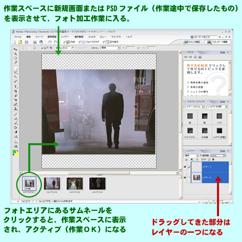Click the 作成 button
This screenshot has height=242, width=242.
(69, 42)
